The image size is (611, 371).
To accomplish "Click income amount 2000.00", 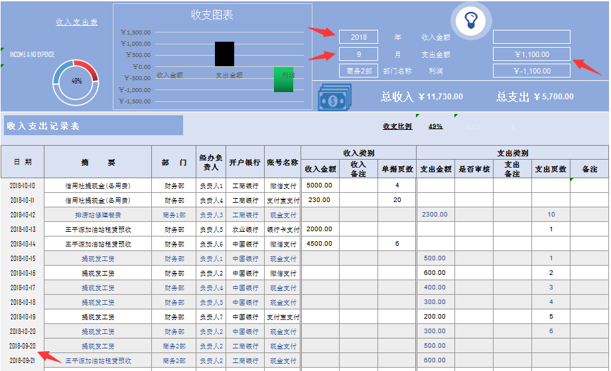I will pos(320,229).
